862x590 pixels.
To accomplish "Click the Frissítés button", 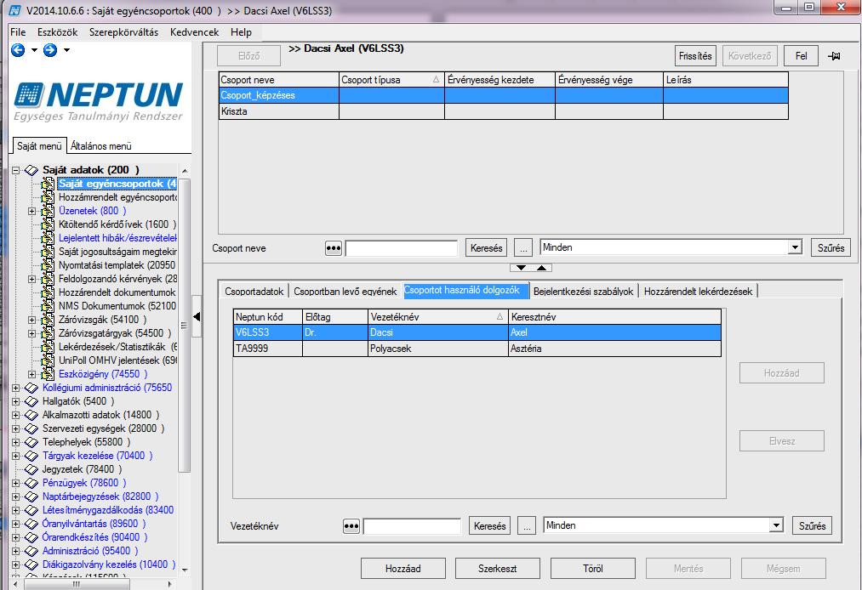I will [x=695, y=56].
